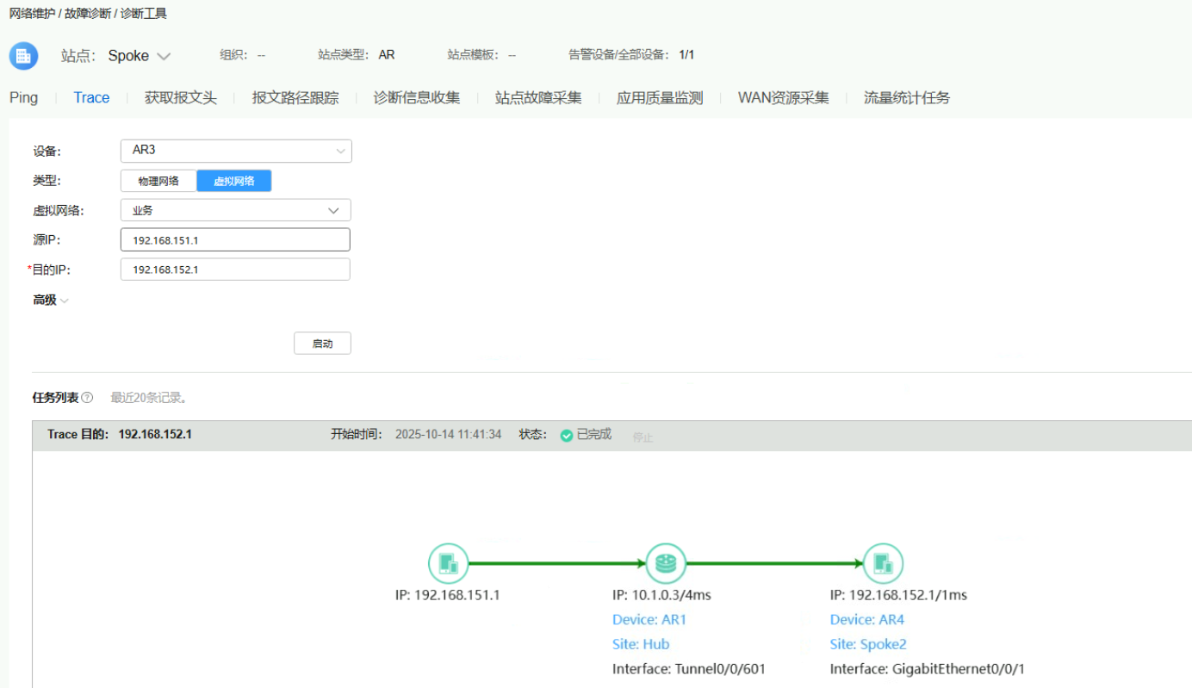Click the AR1 hub router node icon
This screenshot has height=688, width=1192.
click(x=666, y=564)
